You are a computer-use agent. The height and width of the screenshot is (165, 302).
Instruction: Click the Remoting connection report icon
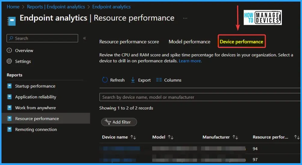tap(9, 129)
